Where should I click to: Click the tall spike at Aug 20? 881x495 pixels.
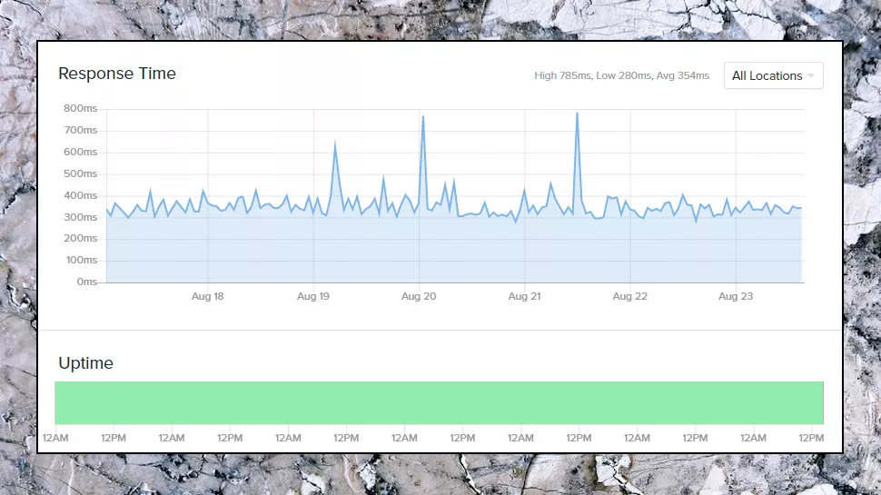pyautogui.click(x=423, y=117)
